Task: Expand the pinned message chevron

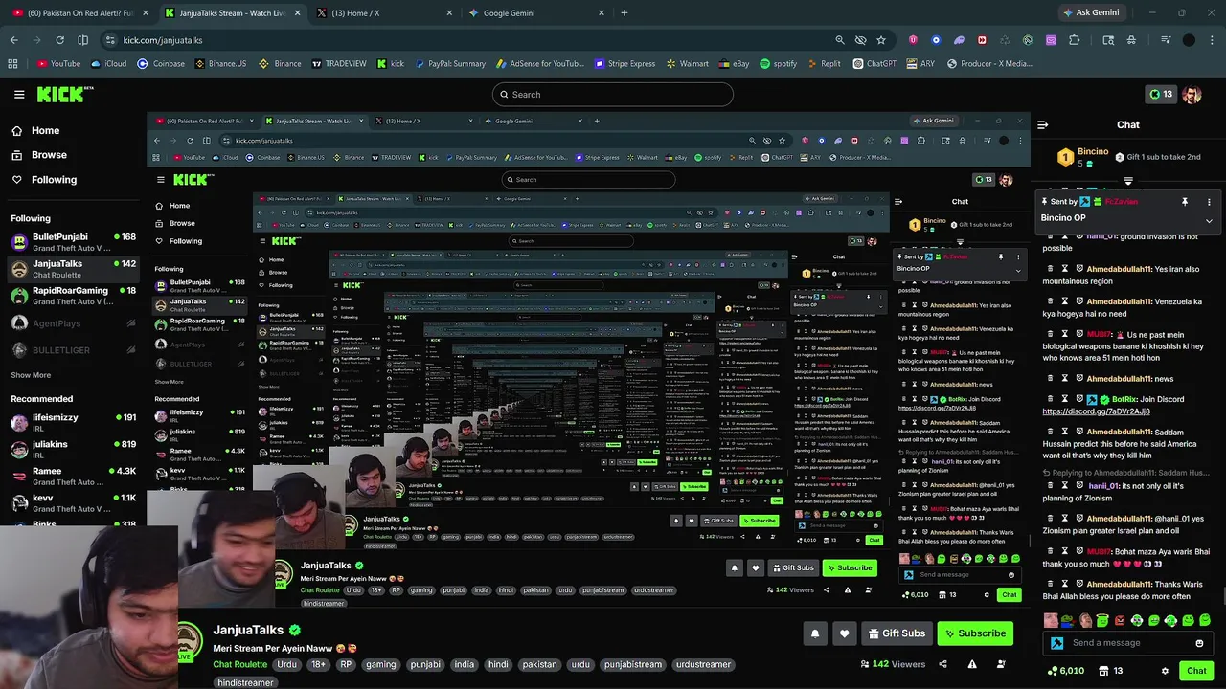Action: pyautogui.click(x=1209, y=220)
